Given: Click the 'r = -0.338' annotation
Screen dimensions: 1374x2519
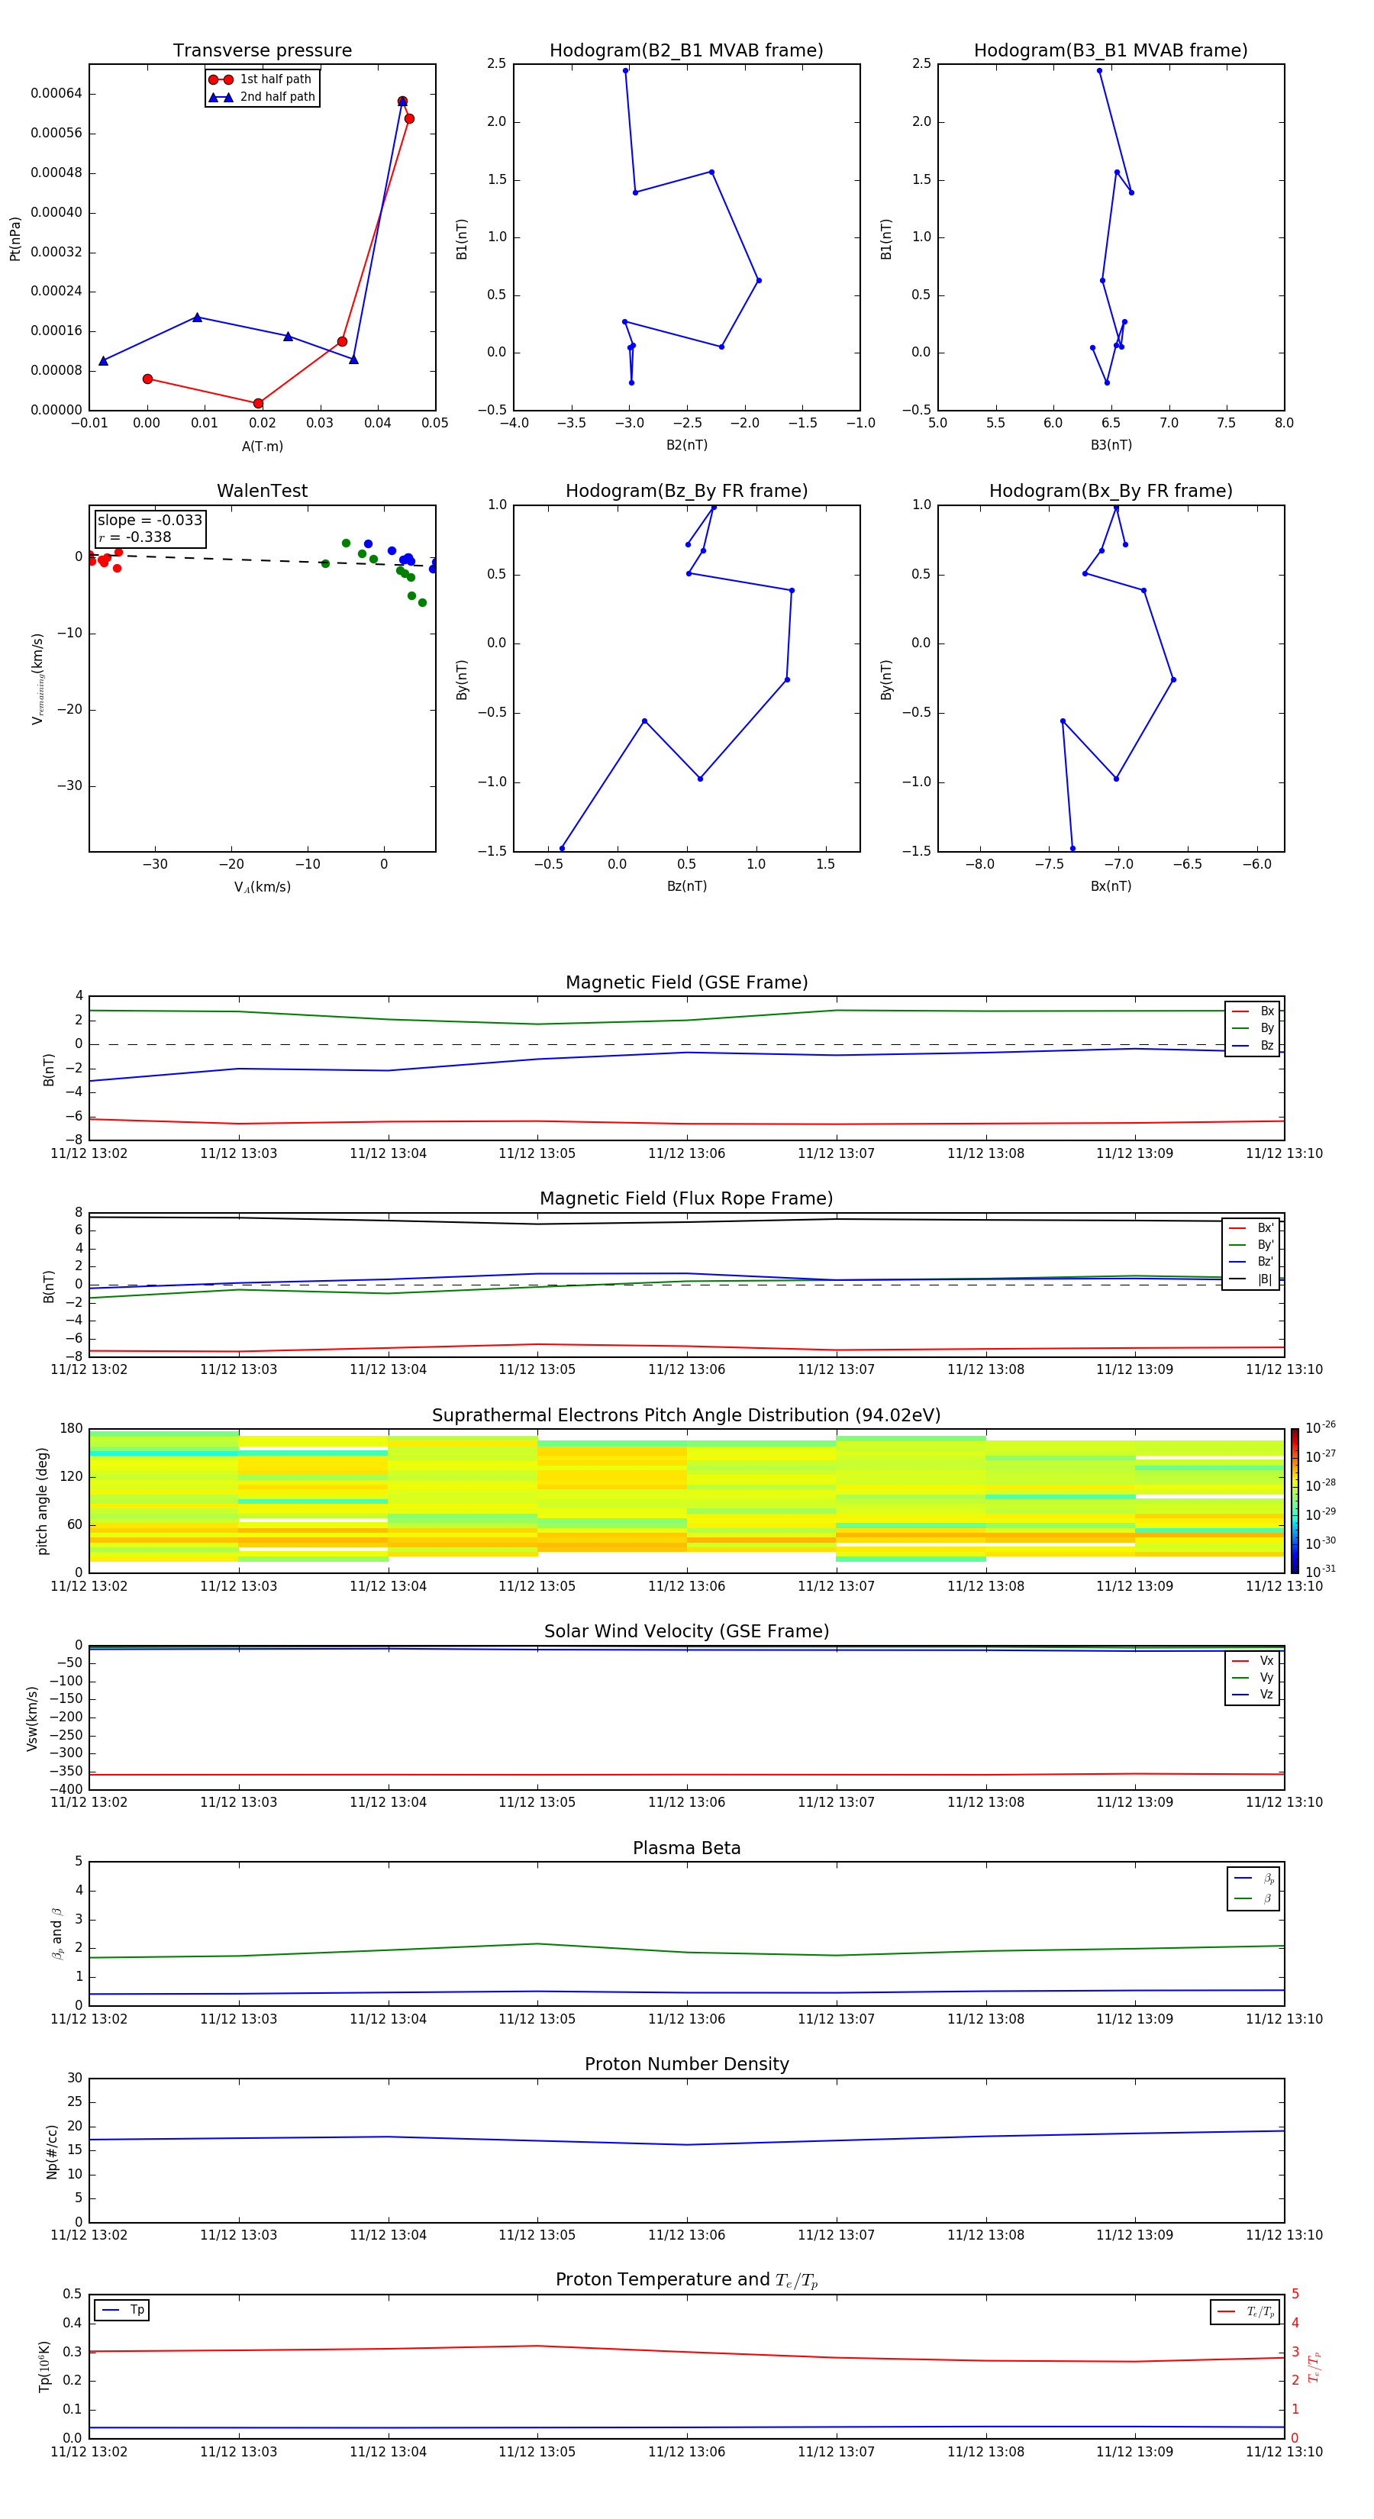Looking at the screenshot, I should [x=135, y=537].
